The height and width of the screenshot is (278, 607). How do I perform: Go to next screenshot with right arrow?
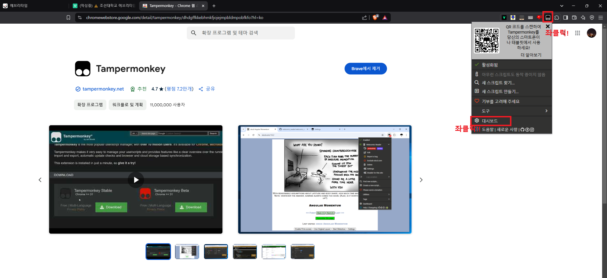(421, 180)
